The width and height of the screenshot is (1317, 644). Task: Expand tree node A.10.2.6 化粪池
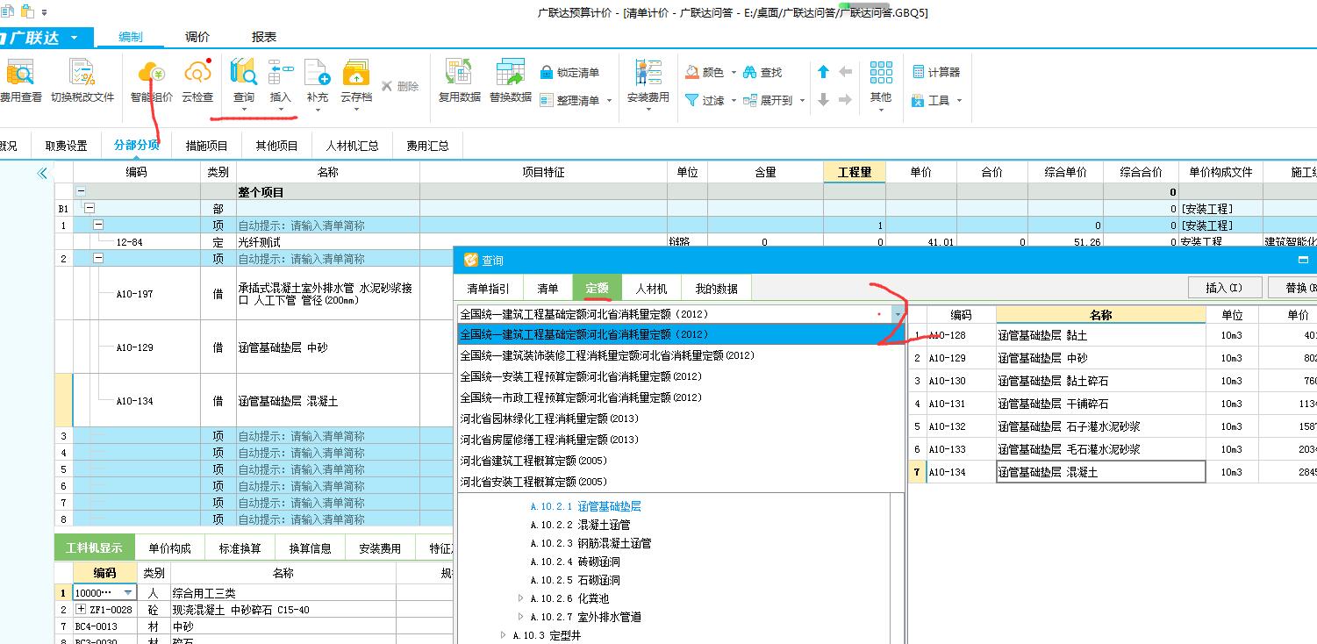point(521,598)
